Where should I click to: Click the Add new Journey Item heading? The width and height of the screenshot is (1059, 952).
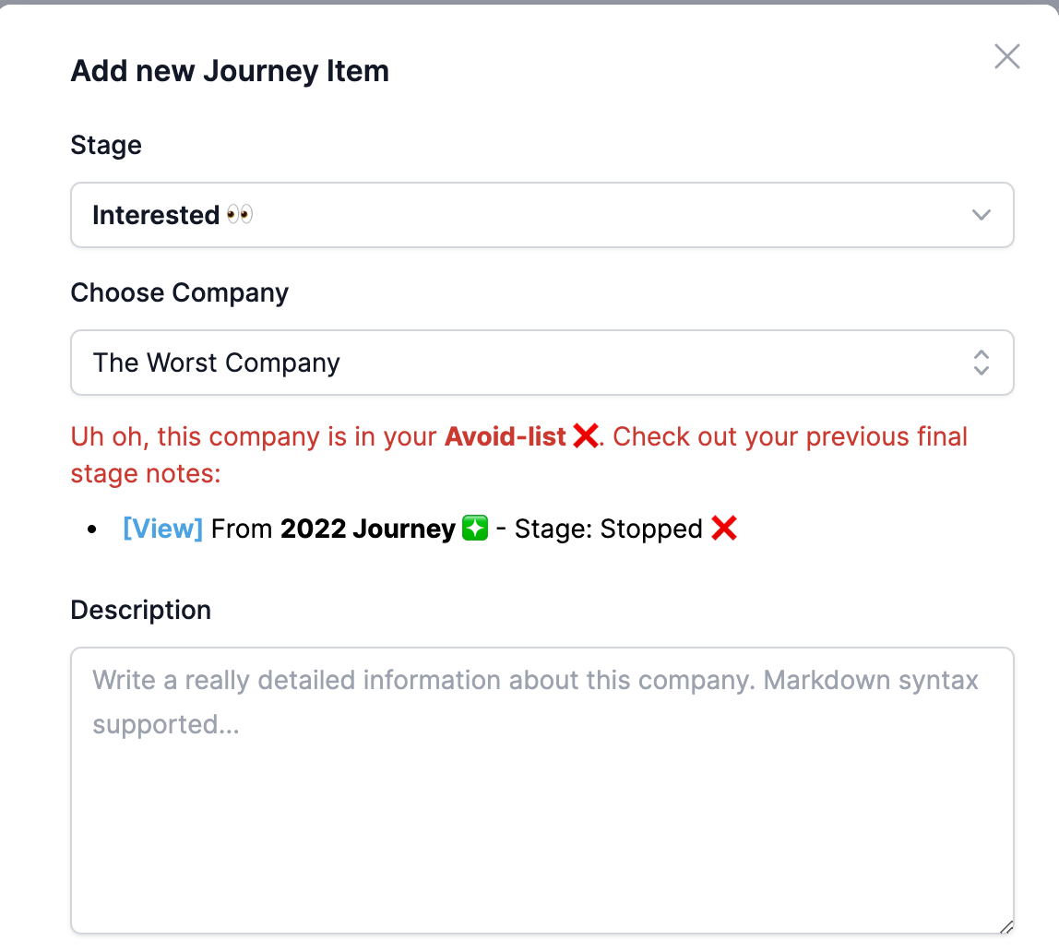(231, 72)
